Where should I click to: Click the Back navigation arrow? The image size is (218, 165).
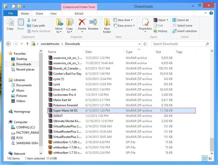[9, 44]
